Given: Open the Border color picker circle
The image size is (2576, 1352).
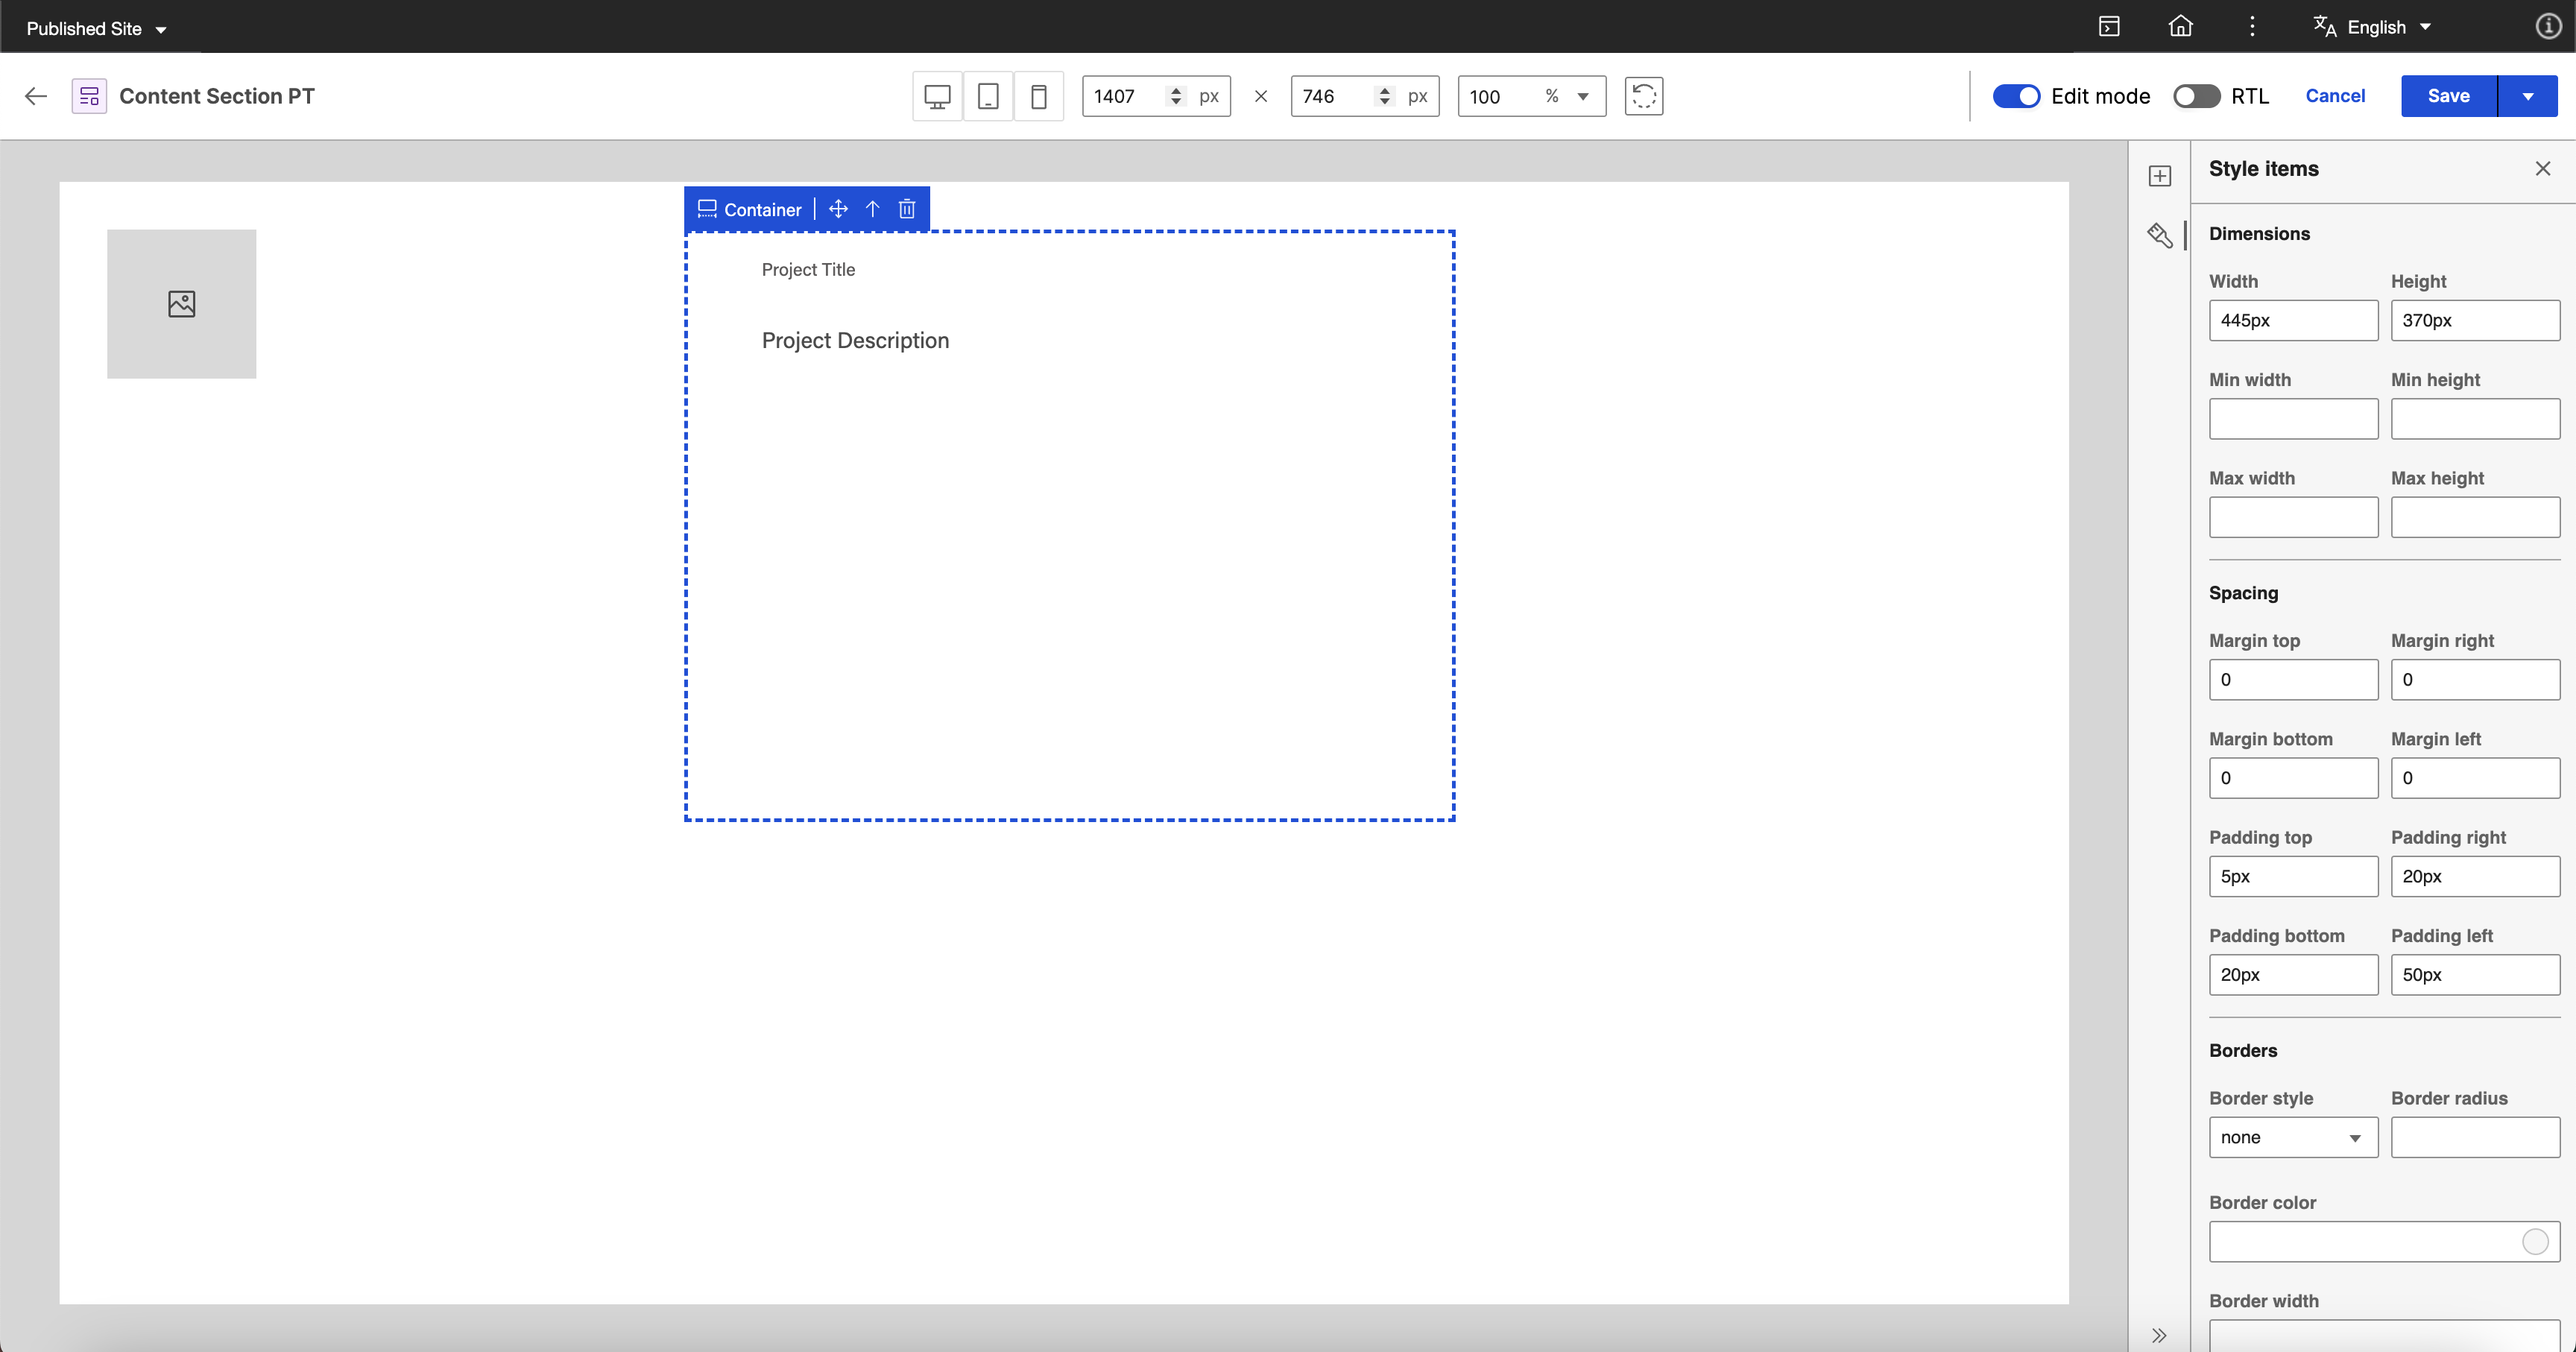Looking at the screenshot, I should coord(2535,1242).
